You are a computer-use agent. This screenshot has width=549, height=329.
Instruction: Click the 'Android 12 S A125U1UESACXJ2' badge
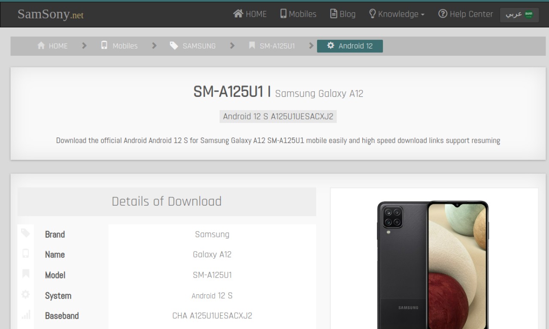click(278, 117)
